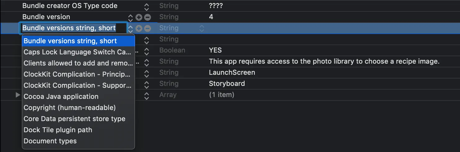Screen dimensions: 460x152
Task: Remove the Bundle versions string, short row
Action: 148,28
